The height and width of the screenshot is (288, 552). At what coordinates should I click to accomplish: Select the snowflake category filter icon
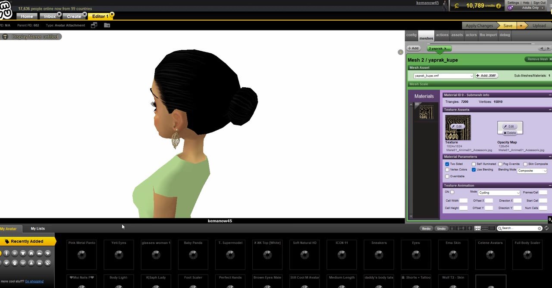tap(15, 253)
